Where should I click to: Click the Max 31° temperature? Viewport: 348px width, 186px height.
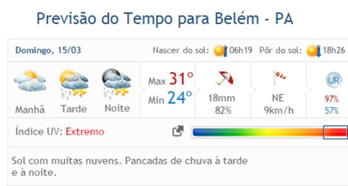coord(171,80)
